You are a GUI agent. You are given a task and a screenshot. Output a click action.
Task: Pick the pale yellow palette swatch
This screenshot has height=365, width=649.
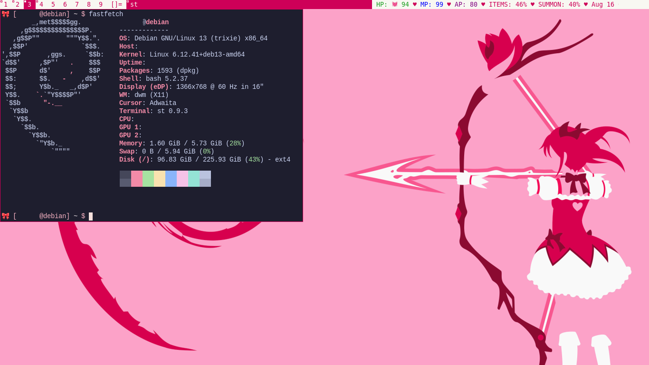tap(160, 179)
